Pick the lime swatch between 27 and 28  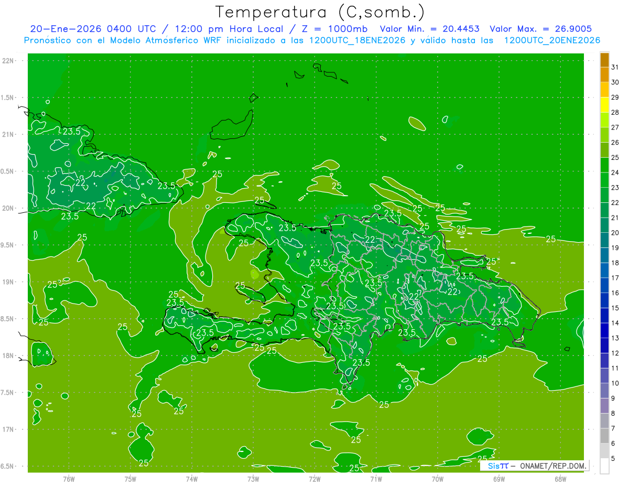[x=604, y=120]
